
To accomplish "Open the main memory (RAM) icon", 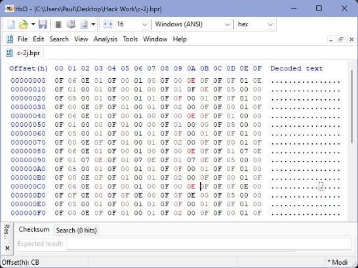I will coord(58,24).
